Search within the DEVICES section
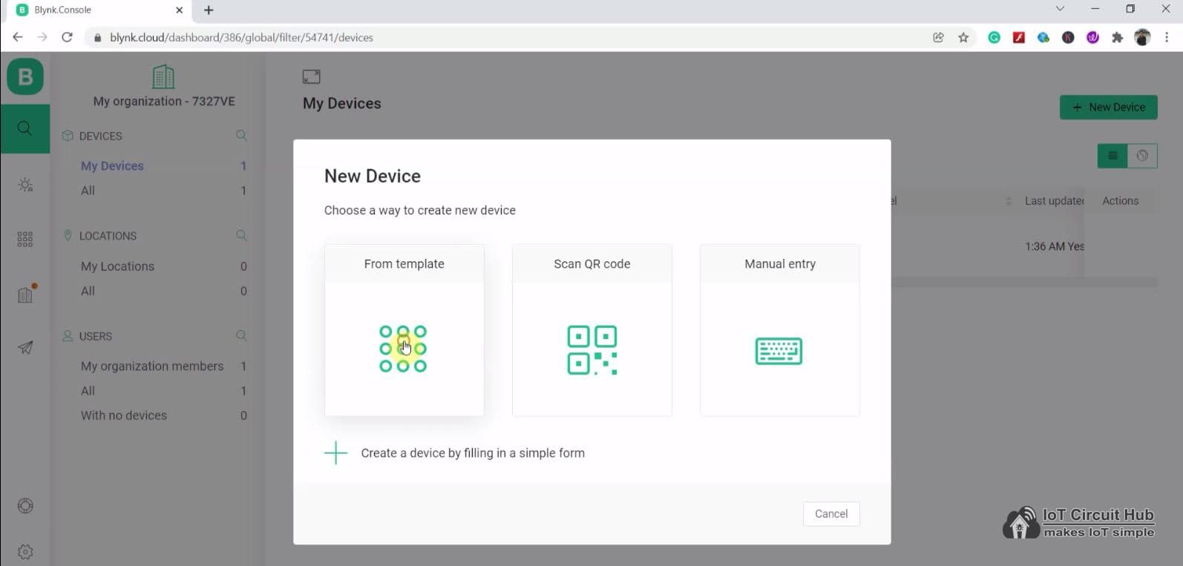Image resolution: width=1183 pixels, height=566 pixels. (241, 136)
